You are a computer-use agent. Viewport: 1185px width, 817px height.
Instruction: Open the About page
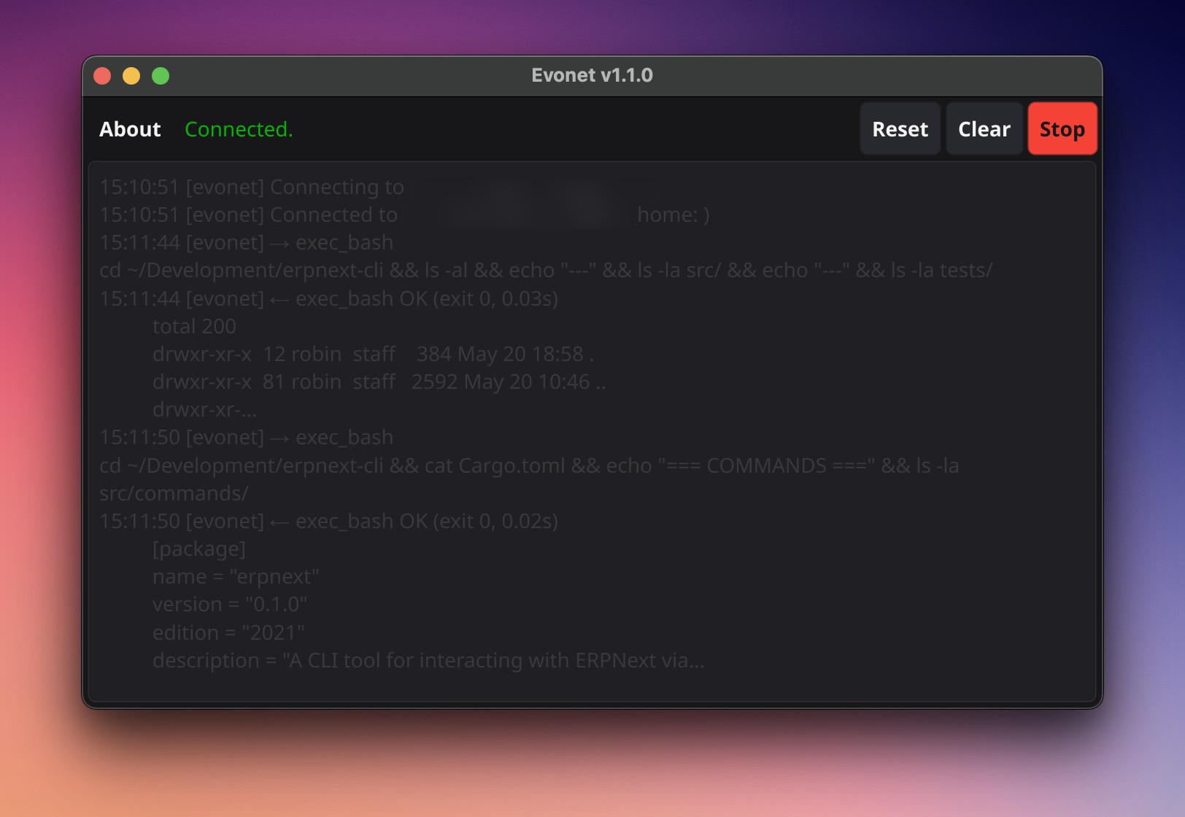pyautogui.click(x=130, y=129)
